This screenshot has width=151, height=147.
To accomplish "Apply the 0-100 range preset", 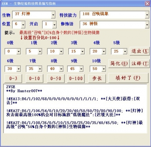I will (x=76, y=78).
